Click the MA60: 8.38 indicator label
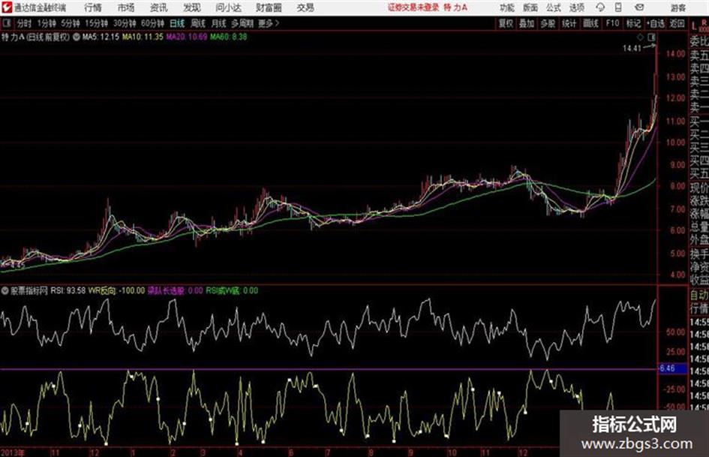 coord(228,37)
